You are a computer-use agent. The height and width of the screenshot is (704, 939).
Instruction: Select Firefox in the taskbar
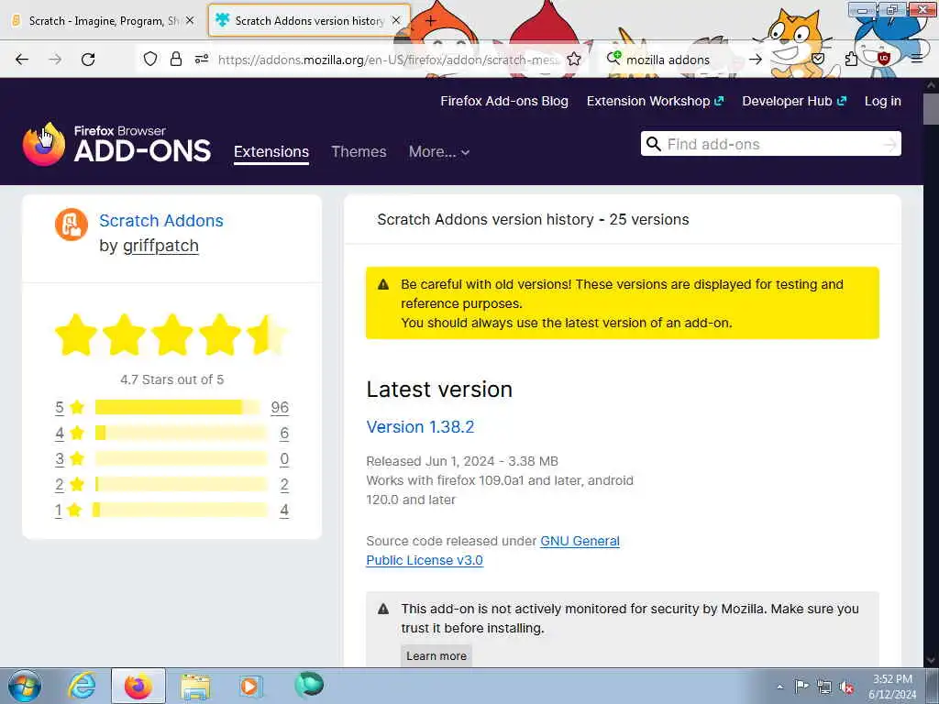138,686
